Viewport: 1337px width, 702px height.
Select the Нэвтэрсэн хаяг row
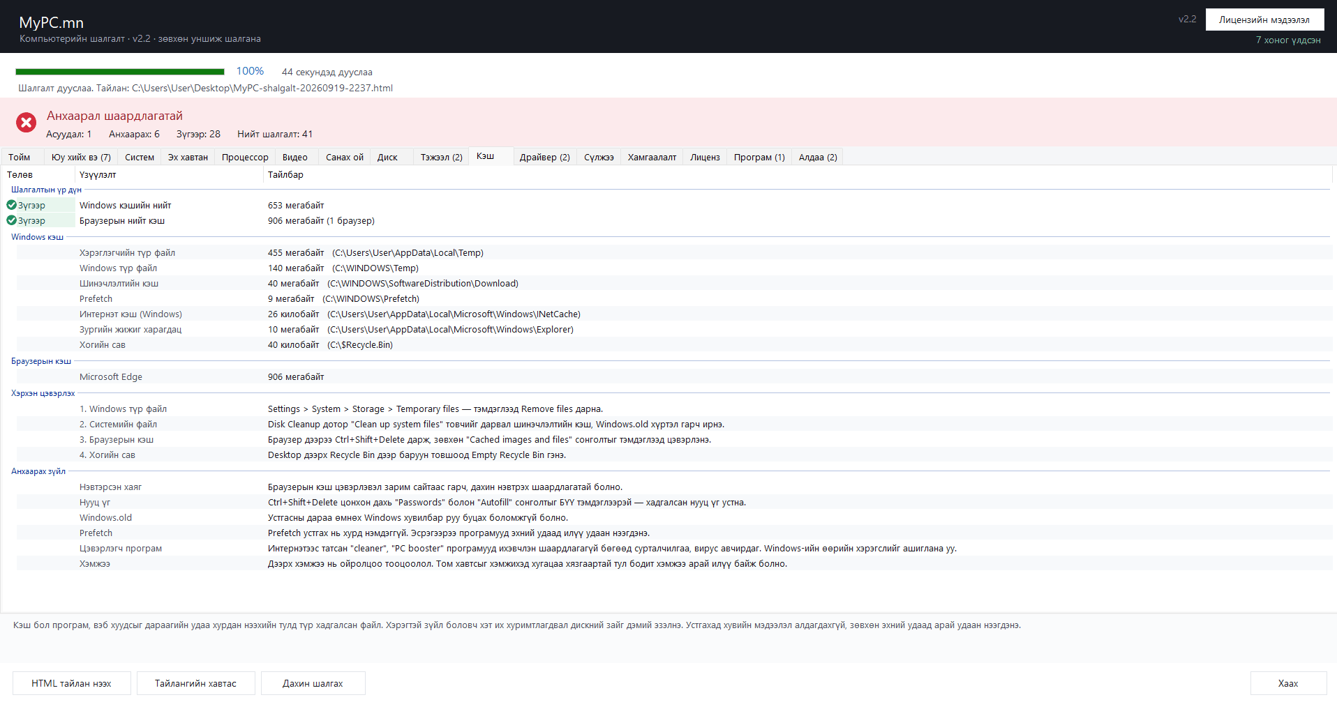674,487
